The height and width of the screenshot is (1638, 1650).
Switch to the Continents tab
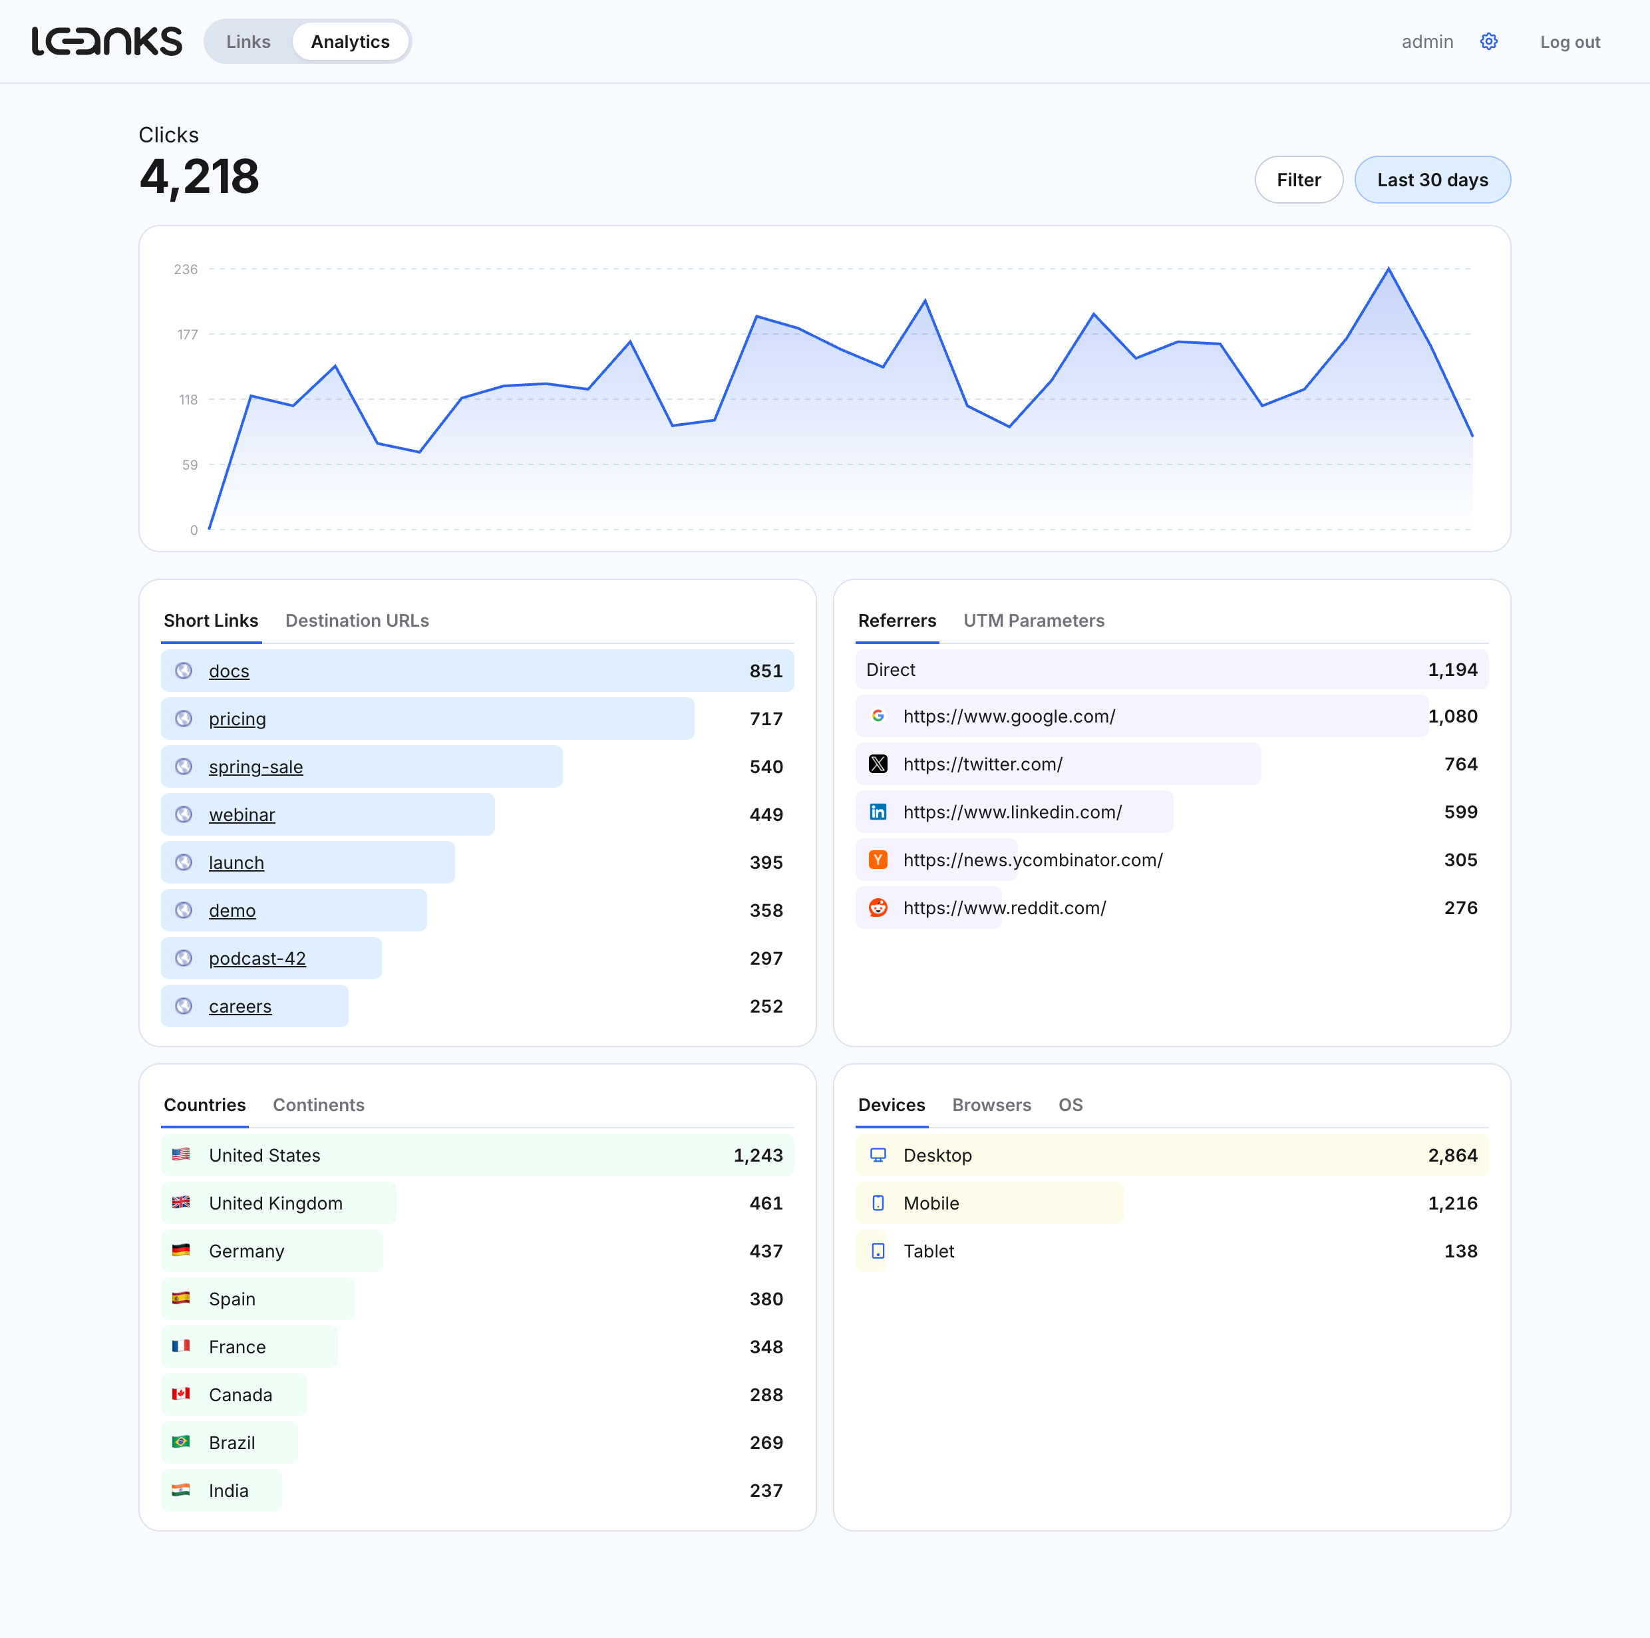point(319,1105)
